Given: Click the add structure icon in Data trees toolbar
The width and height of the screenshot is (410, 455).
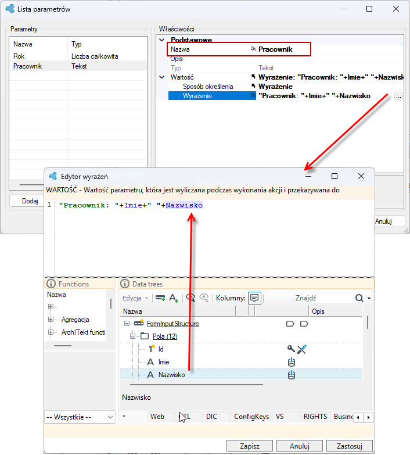Looking at the screenshot, I should coord(160,298).
